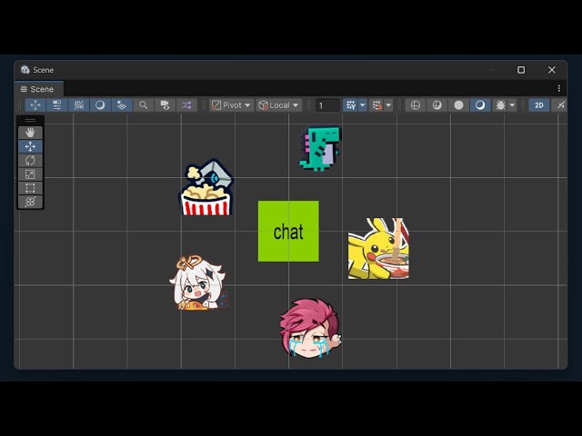The width and height of the screenshot is (582, 436).
Task: Select the wireframe draw mode globe icon
Action: 416,105
